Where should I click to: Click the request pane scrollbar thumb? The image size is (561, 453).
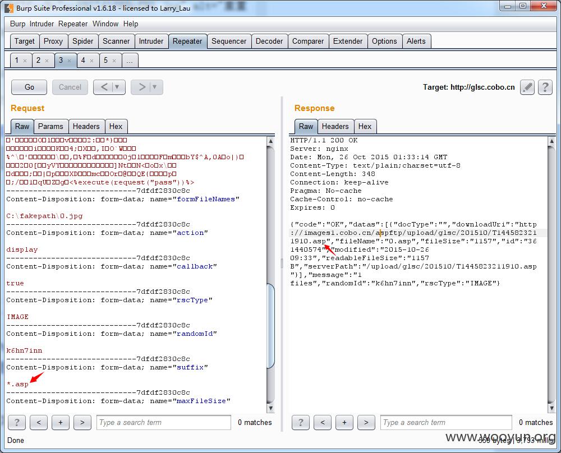[271, 326]
